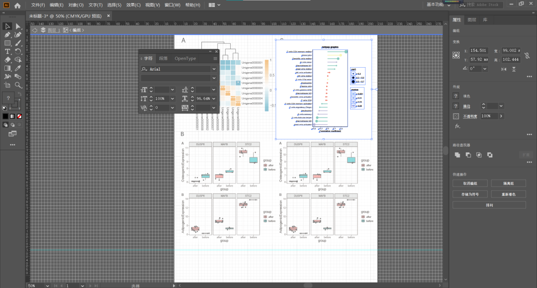Screen dimensions: 537x288
Task: Open the Arial font family dropdown
Action: 214,69
